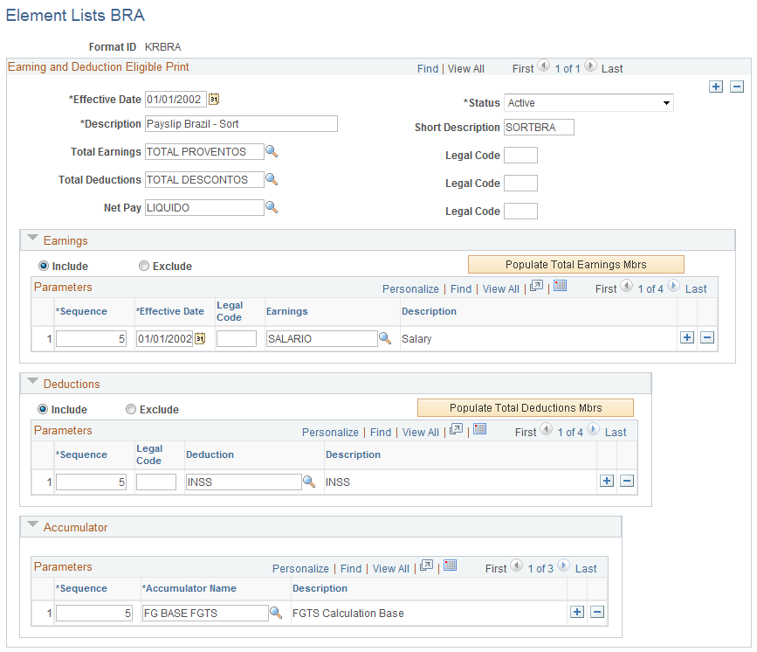Click View All in Earning and Deduction header
This screenshot has height=652, width=757.
pos(466,69)
